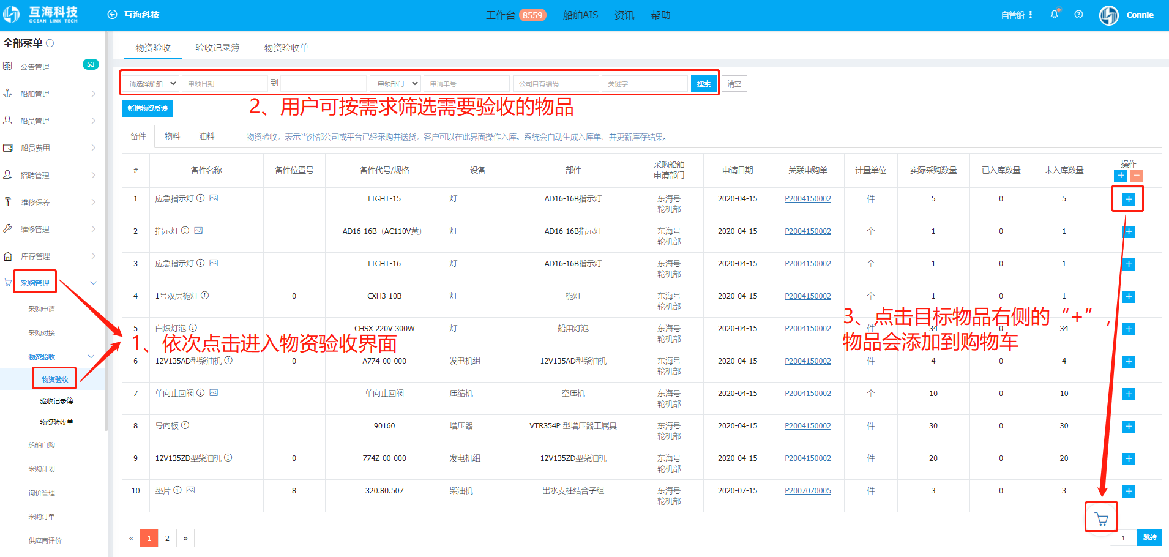Viewport: 1169px width, 557px height.
Task: Open image icon for 应急指示灯 row 1
Action: point(214,198)
